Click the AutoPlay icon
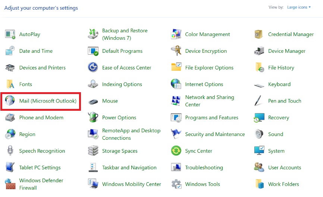This screenshot has width=323, height=197. (x=10, y=35)
